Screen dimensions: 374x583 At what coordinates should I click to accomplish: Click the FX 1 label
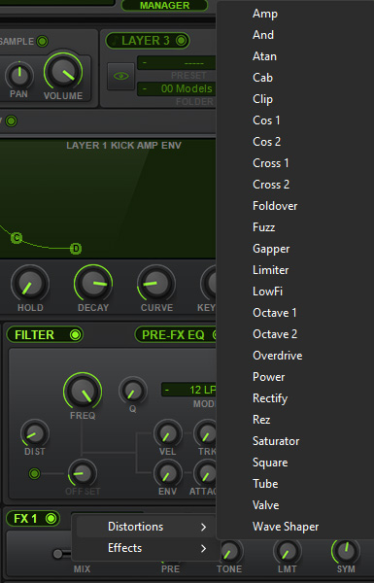point(25,518)
